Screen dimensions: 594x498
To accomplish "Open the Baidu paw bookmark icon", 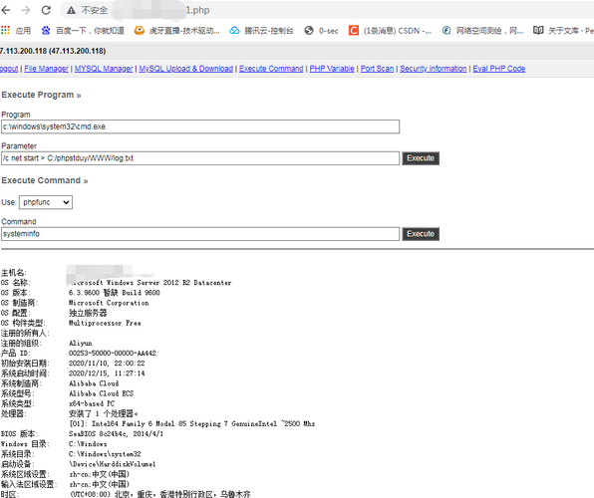I will tap(46, 30).
